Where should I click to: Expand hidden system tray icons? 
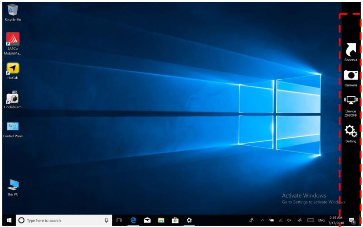click(263, 220)
